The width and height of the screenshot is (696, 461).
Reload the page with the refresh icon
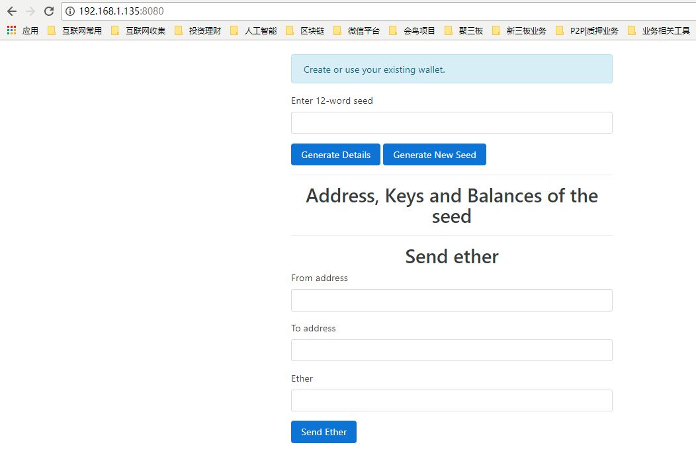49,11
